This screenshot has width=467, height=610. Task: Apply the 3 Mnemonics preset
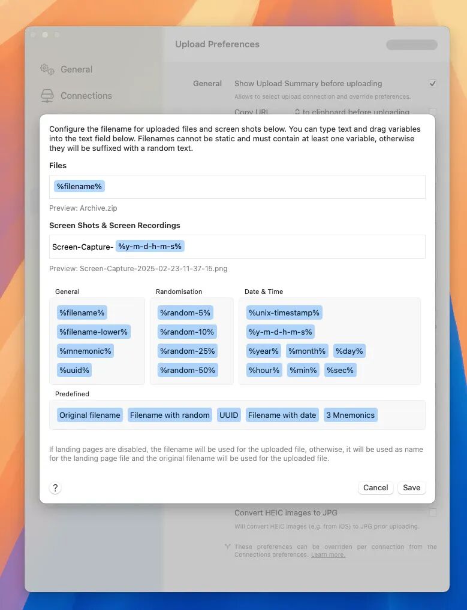tap(351, 415)
